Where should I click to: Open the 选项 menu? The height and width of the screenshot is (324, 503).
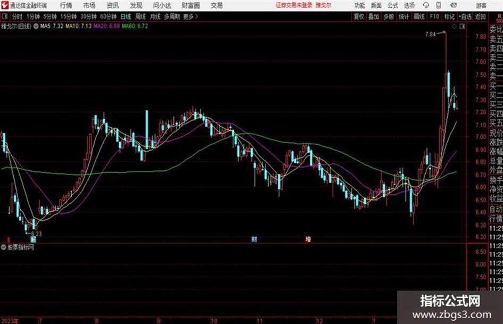click(x=409, y=5)
